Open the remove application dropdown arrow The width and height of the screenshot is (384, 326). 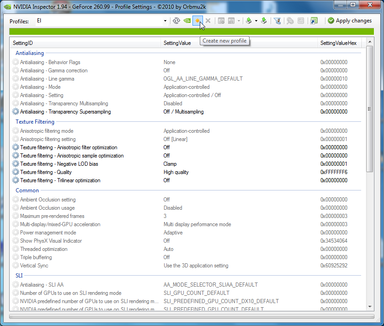click(239, 21)
